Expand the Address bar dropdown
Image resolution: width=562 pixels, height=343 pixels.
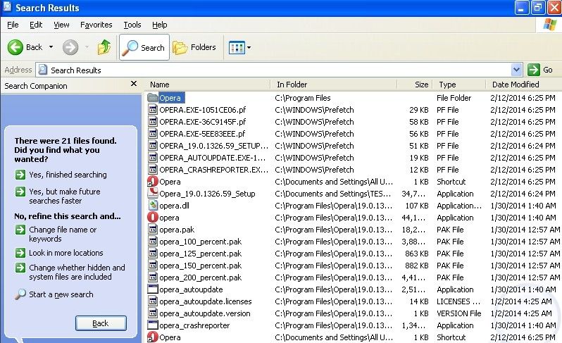click(x=516, y=70)
